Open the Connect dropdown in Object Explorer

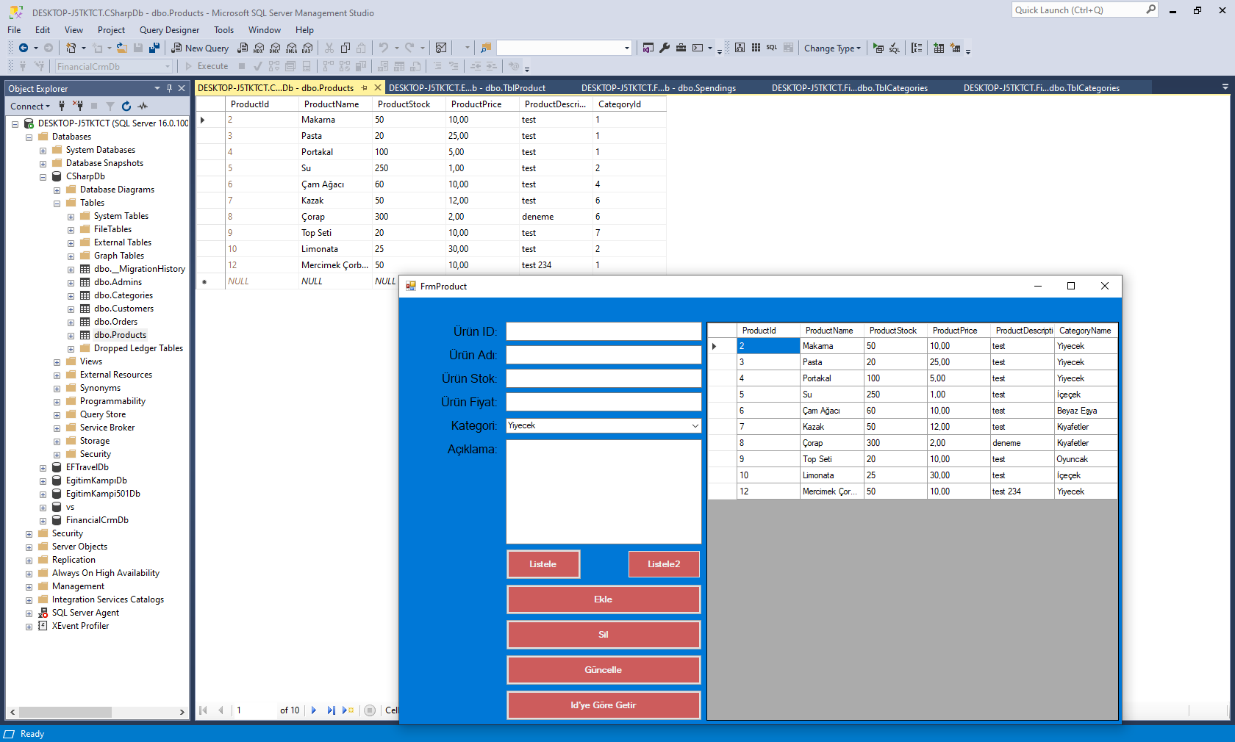(30, 106)
